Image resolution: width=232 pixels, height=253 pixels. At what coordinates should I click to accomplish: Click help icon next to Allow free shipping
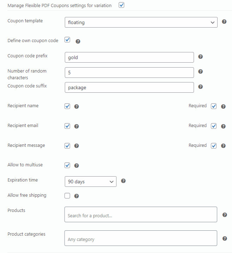77,196
